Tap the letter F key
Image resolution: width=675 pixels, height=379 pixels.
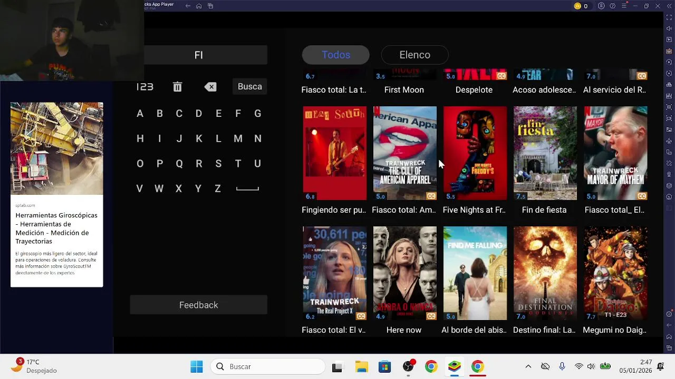tap(238, 114)
